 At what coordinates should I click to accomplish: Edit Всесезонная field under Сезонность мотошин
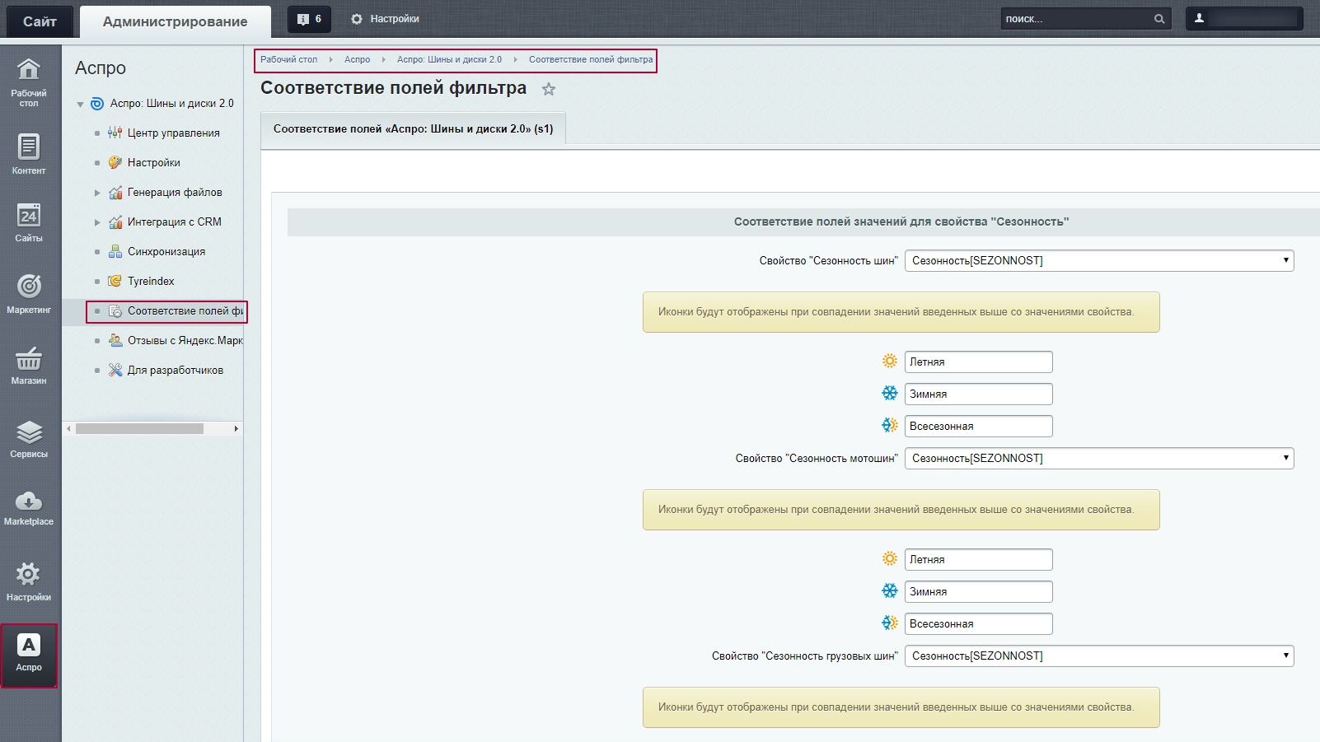(978, 623)
